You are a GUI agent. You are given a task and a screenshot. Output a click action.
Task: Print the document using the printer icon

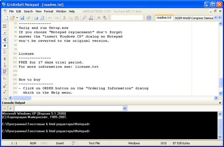click(36, 18)
